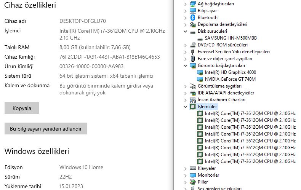301x190 pixels.
Task: Select the İşlemciler tree label
Action: pos(207,107)
